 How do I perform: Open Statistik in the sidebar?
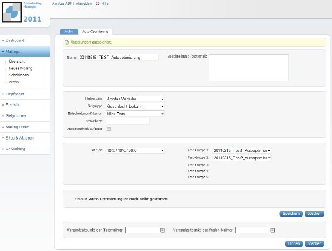pyautogui.click(x=25, y=104)
